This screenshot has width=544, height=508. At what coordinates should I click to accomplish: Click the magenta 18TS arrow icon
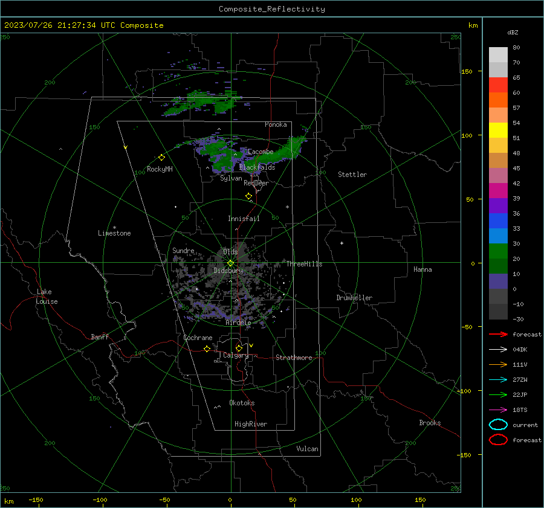[x=498, y=410]
